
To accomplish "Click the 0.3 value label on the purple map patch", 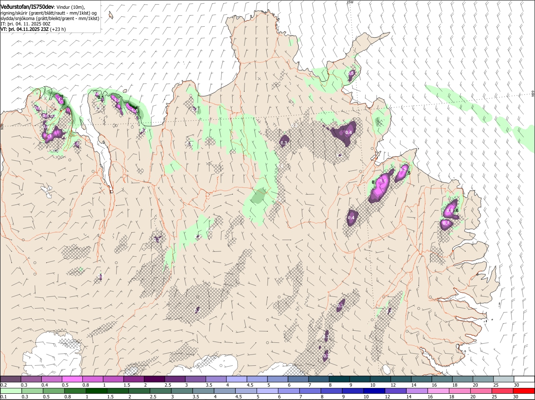I will tap(284, 143).
